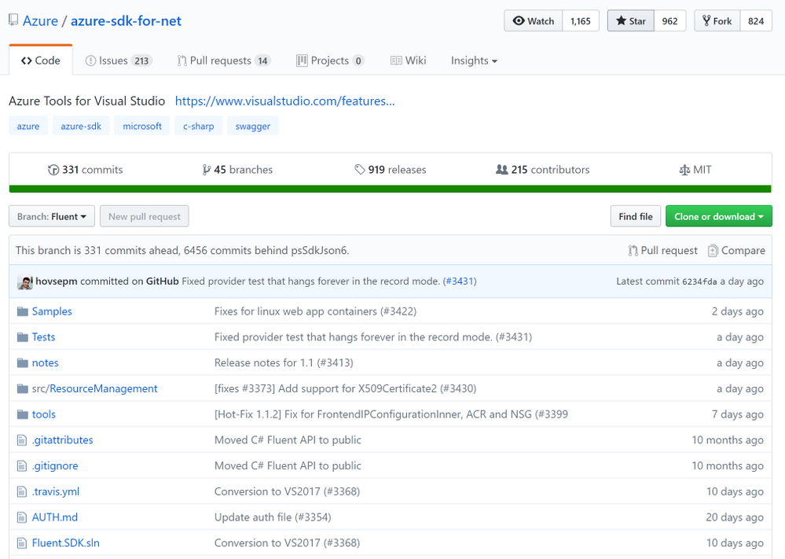The height and width of the screenshot is (559, 785).
Task: Open the Fluent.SDK.sln file link
Action: pos(65,543)
